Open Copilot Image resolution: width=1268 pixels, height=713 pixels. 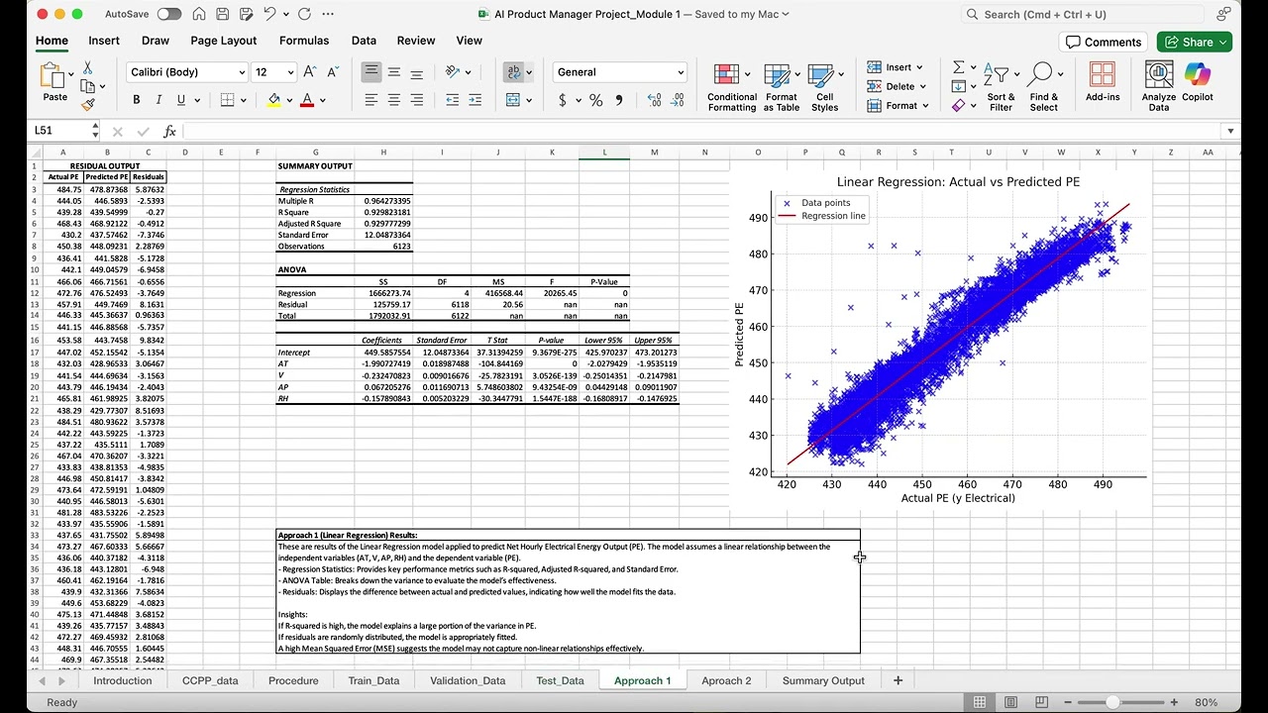point(1197,82)
